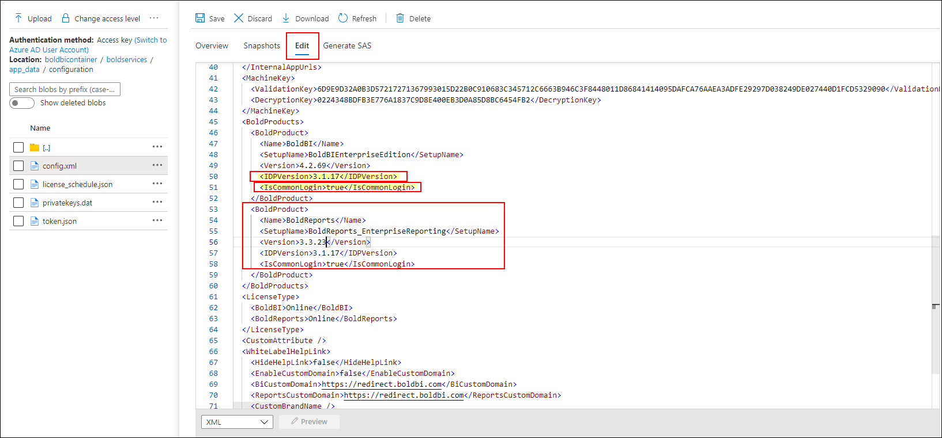
Task: Click the Upload arrow icon
Action: 18,18
